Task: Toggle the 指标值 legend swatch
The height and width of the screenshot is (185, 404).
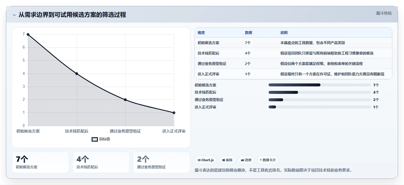Action: click(95, 139)
